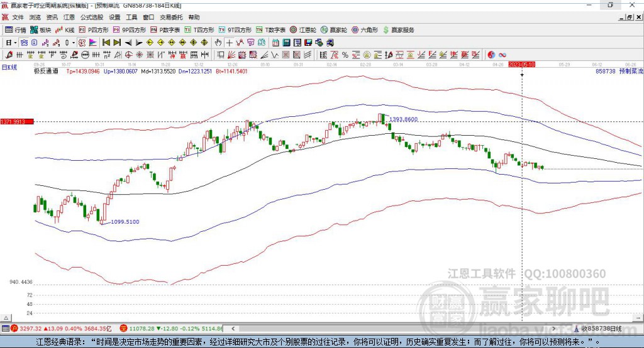Open the 帮助 menu
Image resolution: width=644 pixels, height=348 pixels.
tap(194, 17)
